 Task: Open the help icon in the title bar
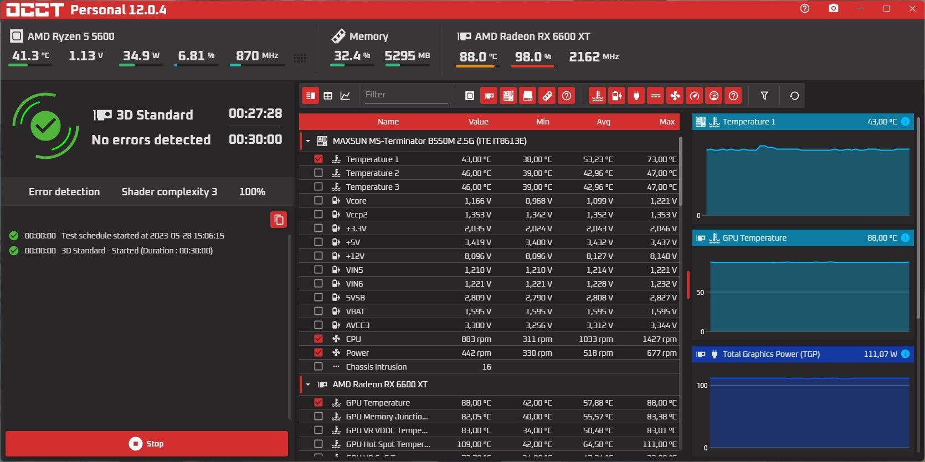coord(805,8)
